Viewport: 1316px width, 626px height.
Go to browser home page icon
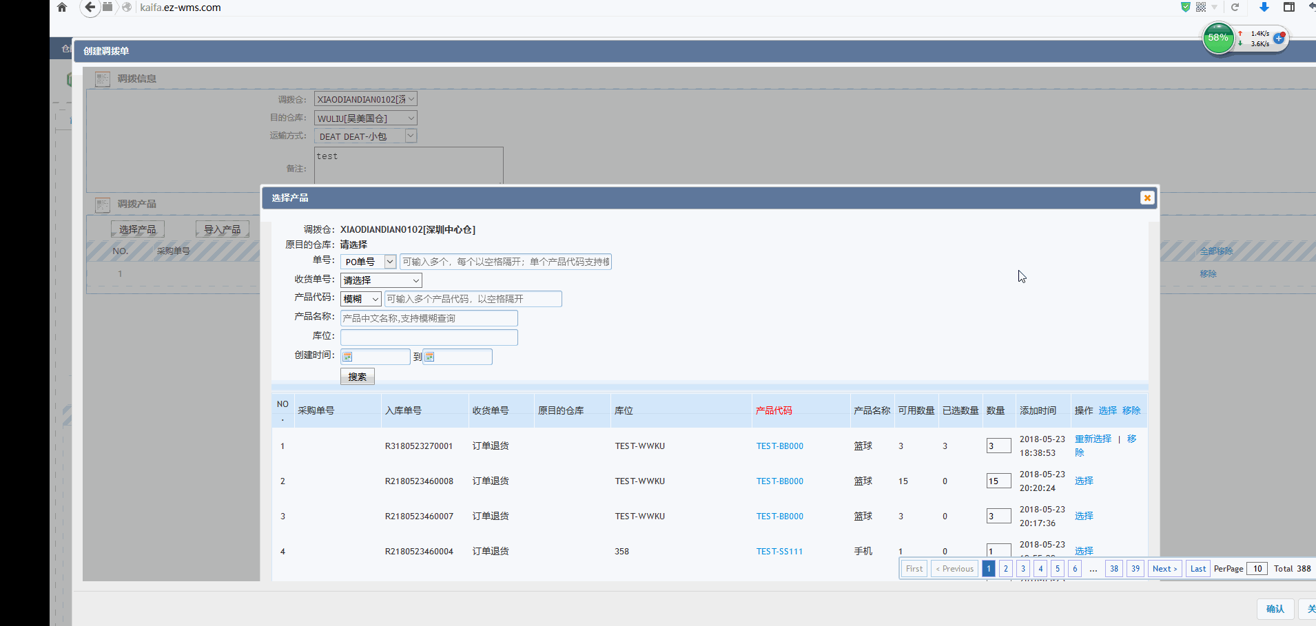(62, 7)
